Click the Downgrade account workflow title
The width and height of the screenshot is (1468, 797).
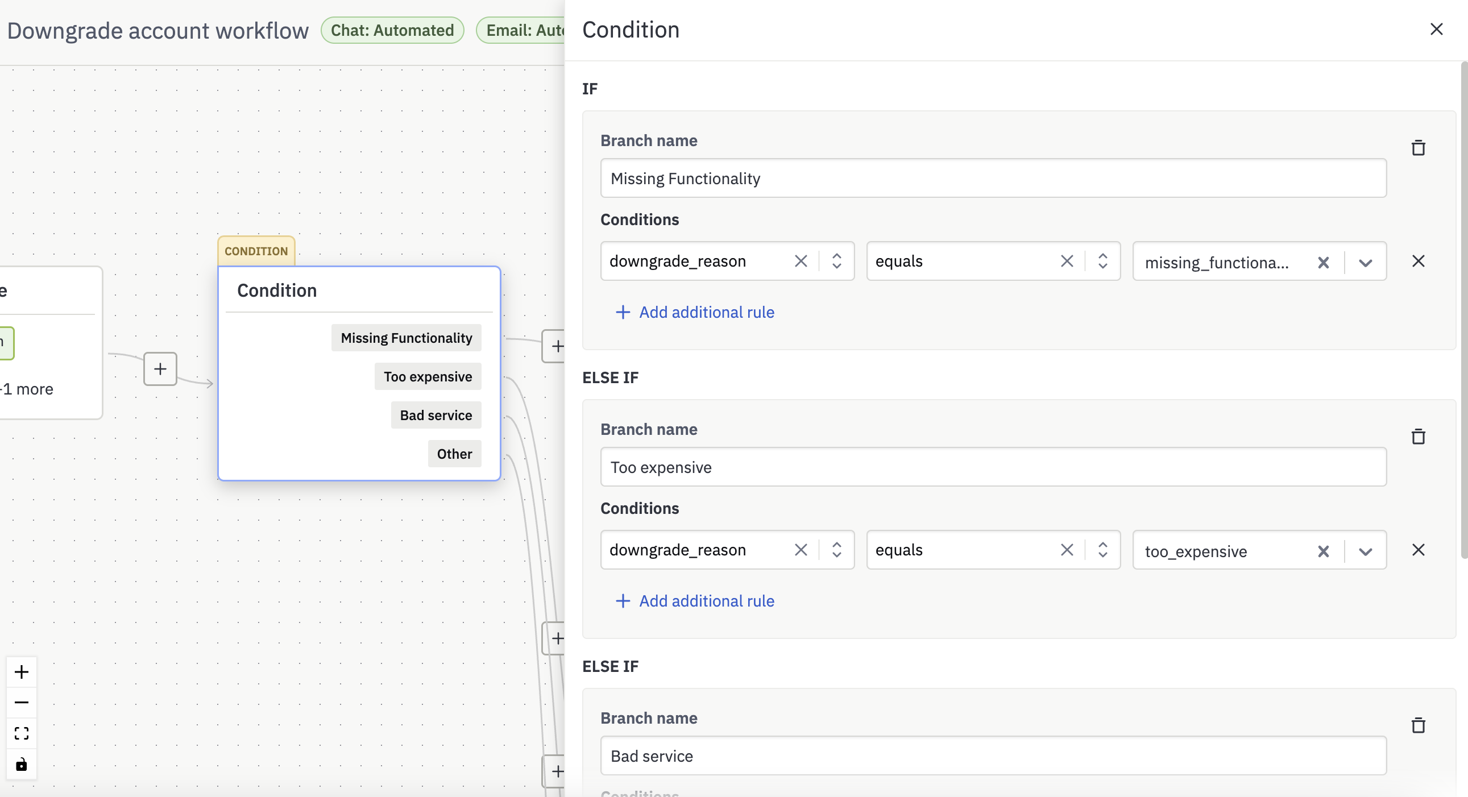point(158,31)
